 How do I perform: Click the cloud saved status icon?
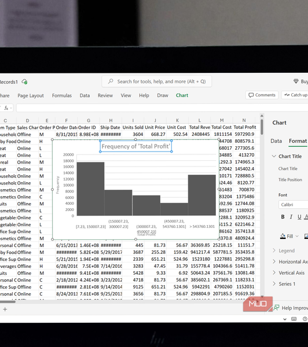pos(24,82)
